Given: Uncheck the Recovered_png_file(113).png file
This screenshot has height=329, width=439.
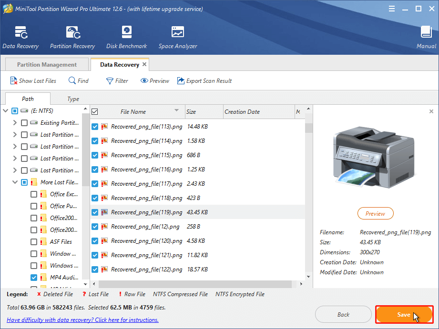Looking at the screenshot, I should (x=94, y=127).
